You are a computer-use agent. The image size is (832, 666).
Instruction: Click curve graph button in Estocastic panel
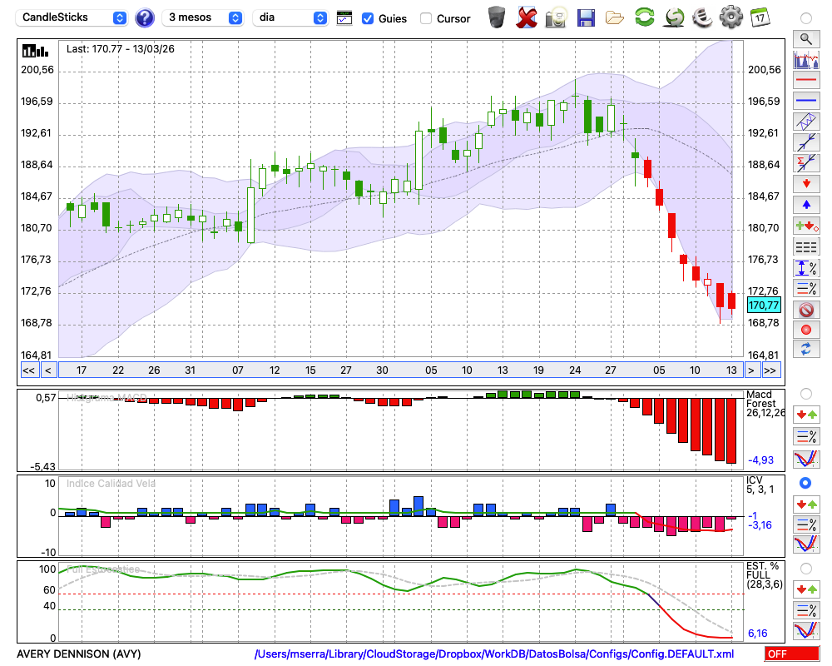click(806, 630)
